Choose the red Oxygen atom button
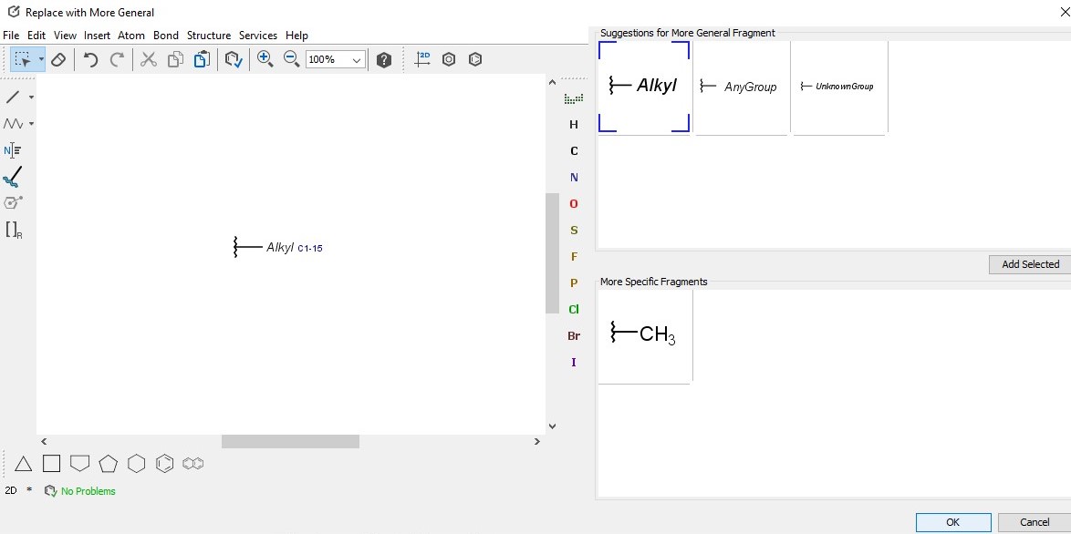The height and width of the screenshot is (534, 1071). coord(574,204)
